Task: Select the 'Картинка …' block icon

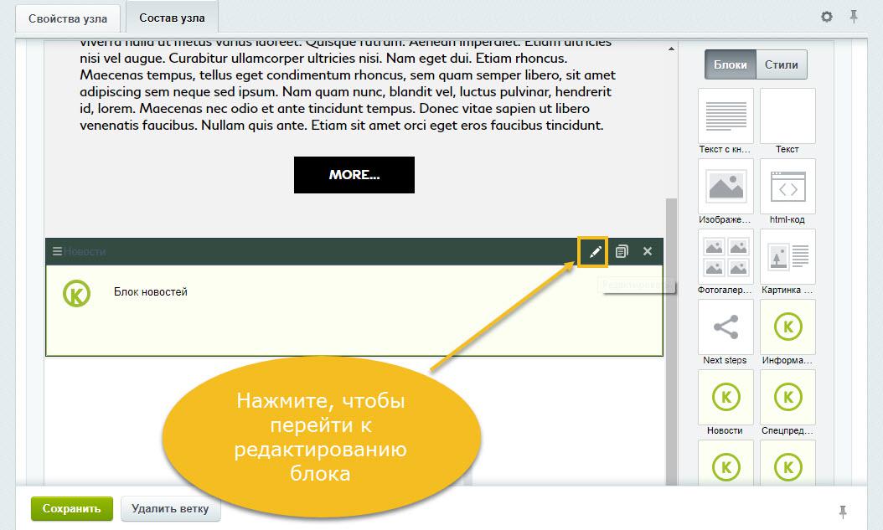Action: coord(787,256)
